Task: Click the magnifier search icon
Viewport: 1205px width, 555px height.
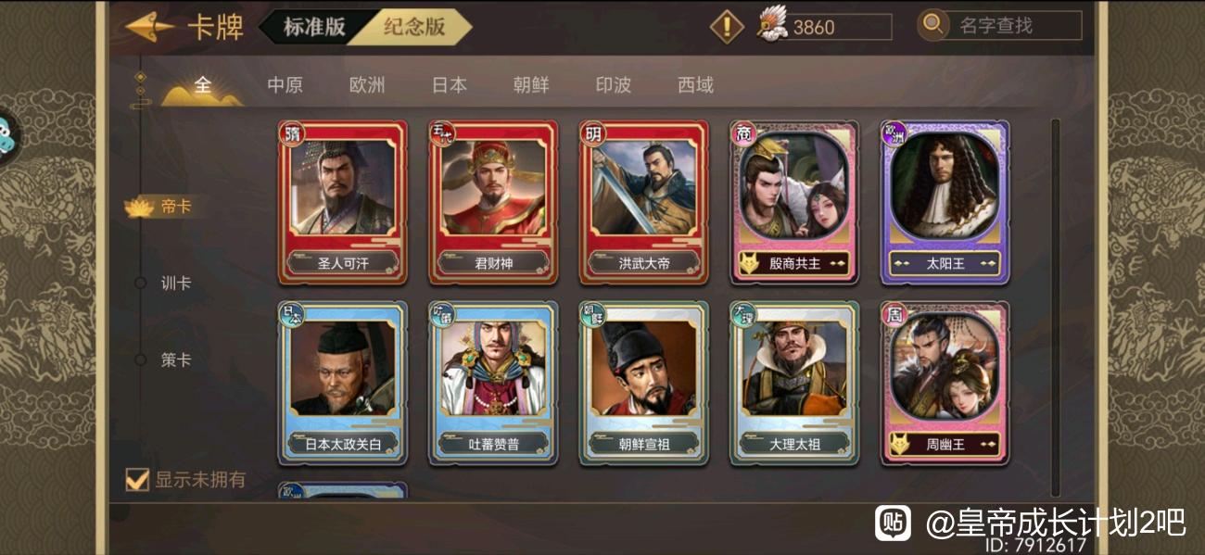Action: point(933,25)
